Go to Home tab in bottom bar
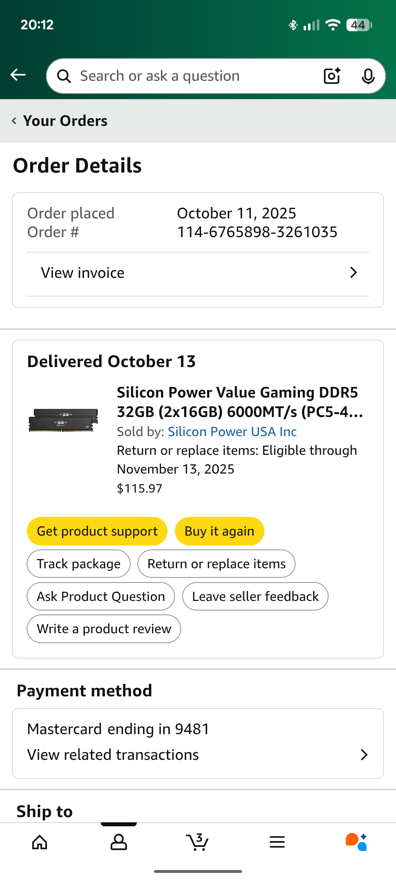 point(40,842)
